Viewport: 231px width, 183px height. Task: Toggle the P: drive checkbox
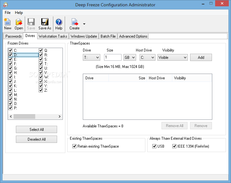(10, 108)
